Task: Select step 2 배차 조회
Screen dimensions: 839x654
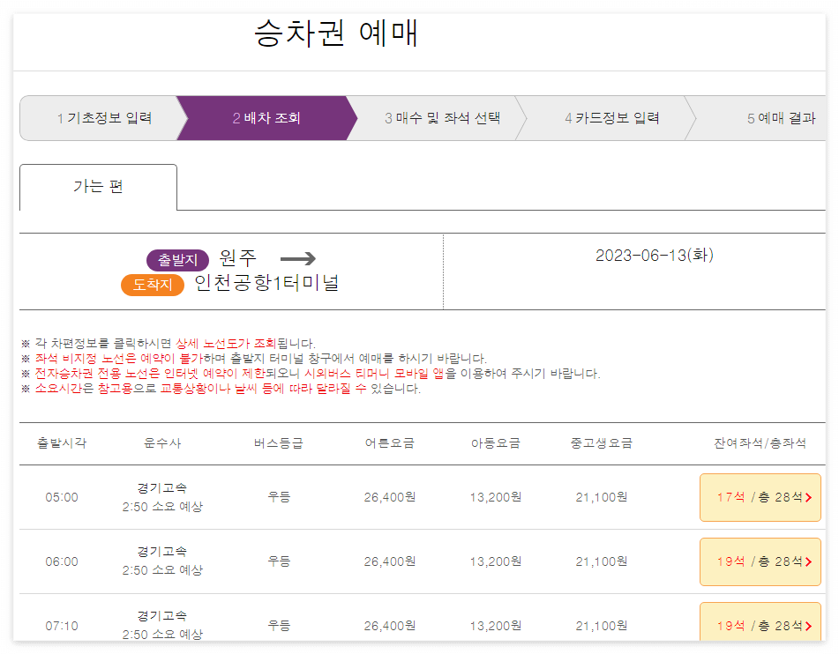Action: click(x=266, y=118)
